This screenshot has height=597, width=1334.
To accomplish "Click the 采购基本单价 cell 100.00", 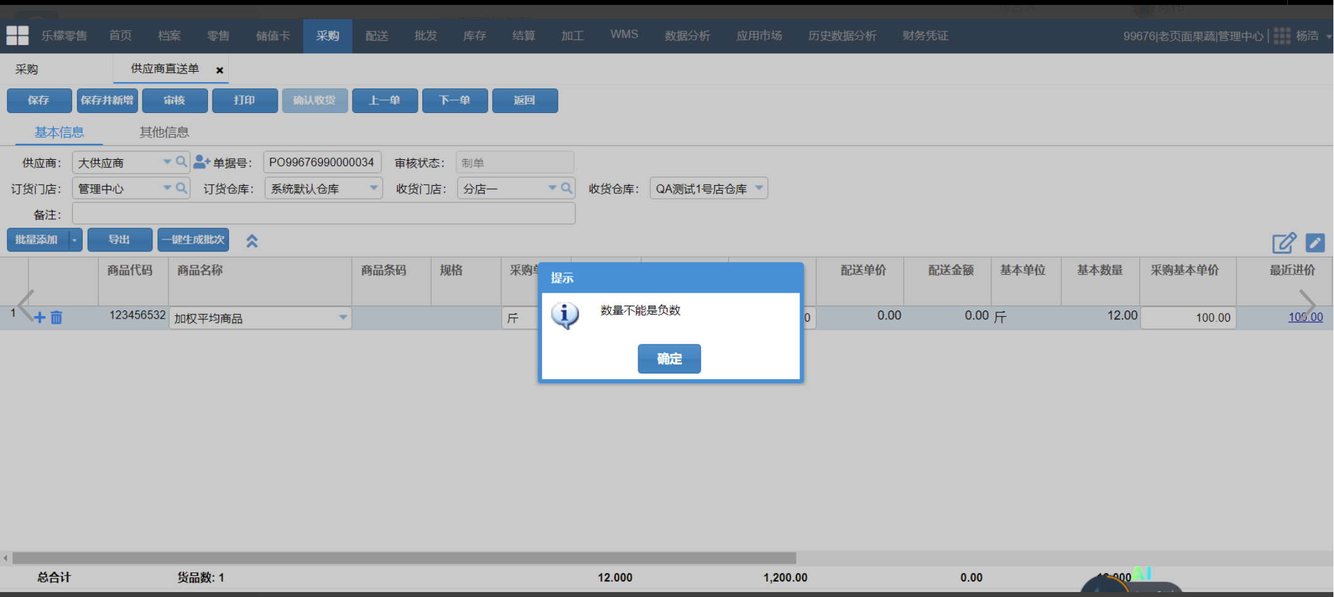I will pos(1188,317).
